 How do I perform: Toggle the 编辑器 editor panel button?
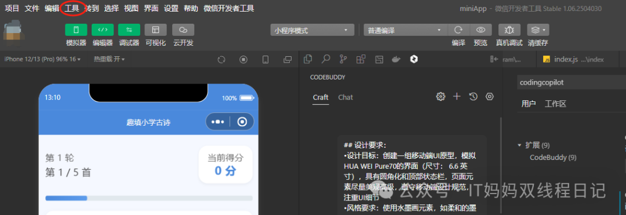coord(103,30)
